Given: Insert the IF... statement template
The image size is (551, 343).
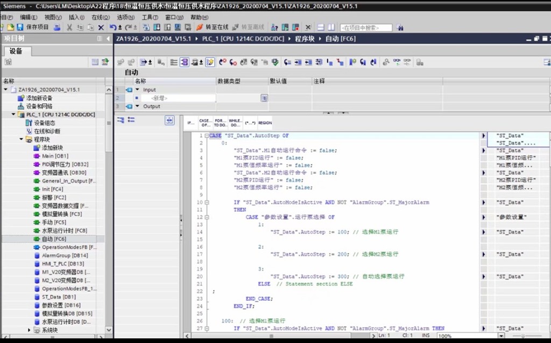Looking at the screenshot, I should (x=191, y=123).
